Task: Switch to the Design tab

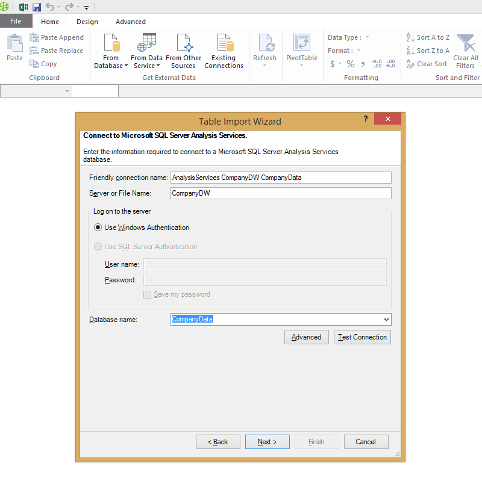Action: click(87, 22)
